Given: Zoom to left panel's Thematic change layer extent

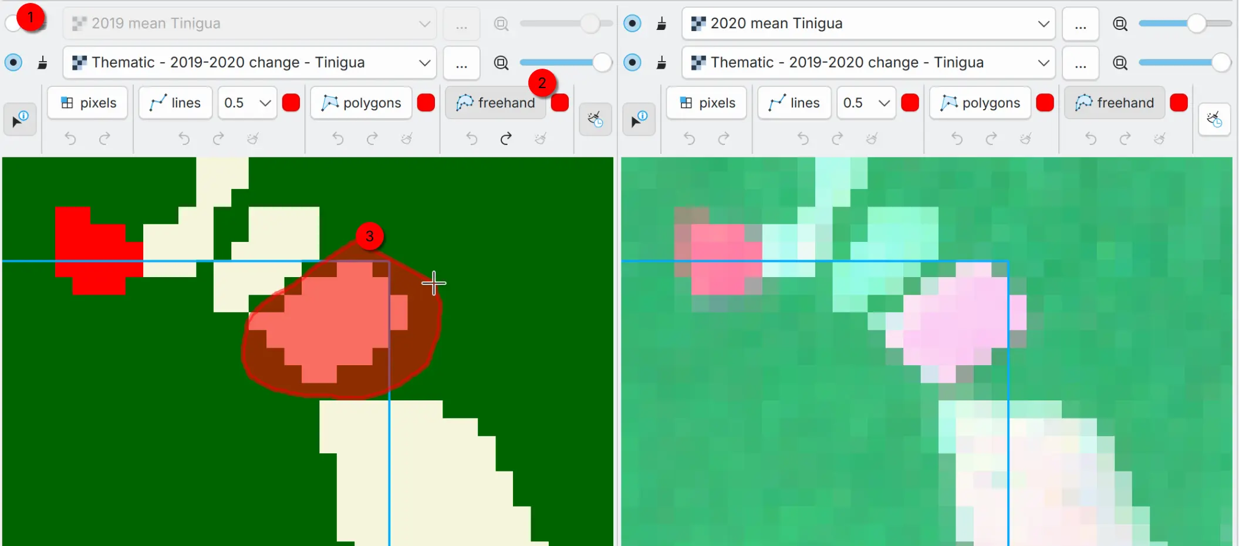Looking at the screenshot, I should (501, 63).
